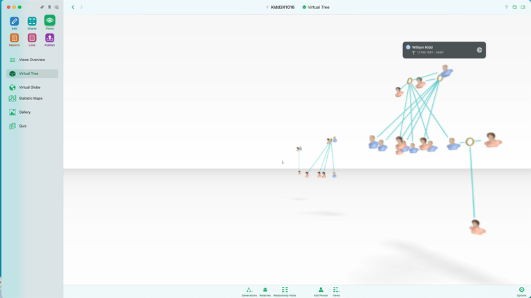Click the Virtual Tree title label
This screenshot has height=298, width=531.
318,7
